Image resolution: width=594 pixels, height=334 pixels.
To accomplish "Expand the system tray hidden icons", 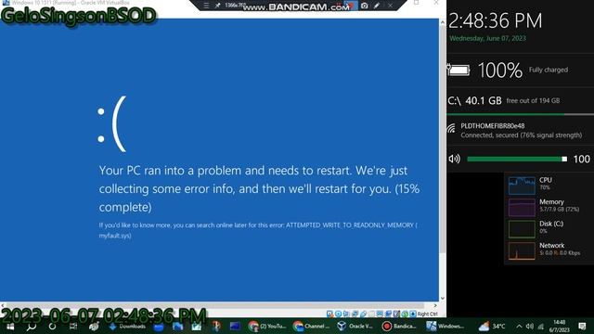I will click(x=519, y=326).
